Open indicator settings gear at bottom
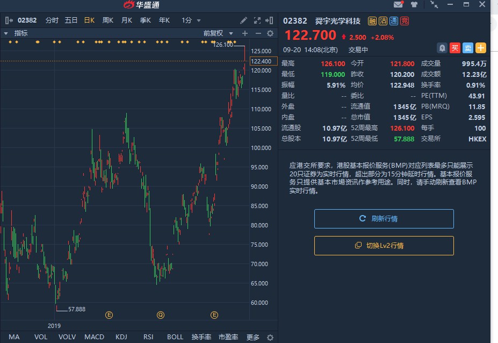Image resolution: width=498 pixels, height=343 pixels. tap(270, 338)
